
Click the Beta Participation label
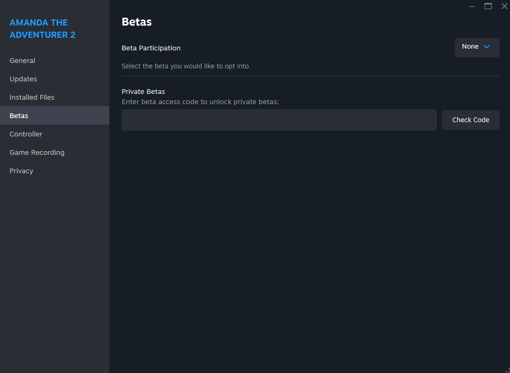[x=151, y=48]
